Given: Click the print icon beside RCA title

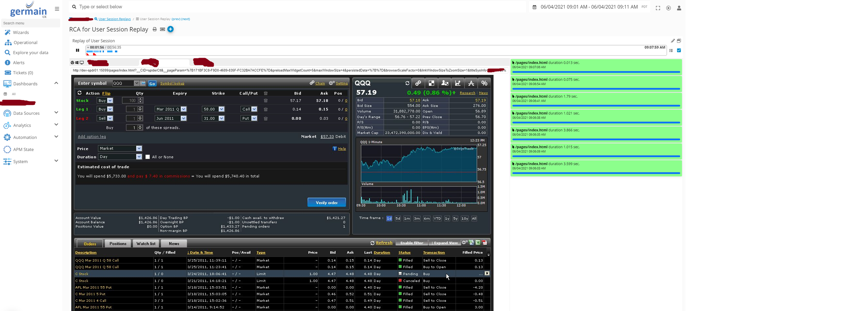Looking at the screenshot, I should point(155,29).
